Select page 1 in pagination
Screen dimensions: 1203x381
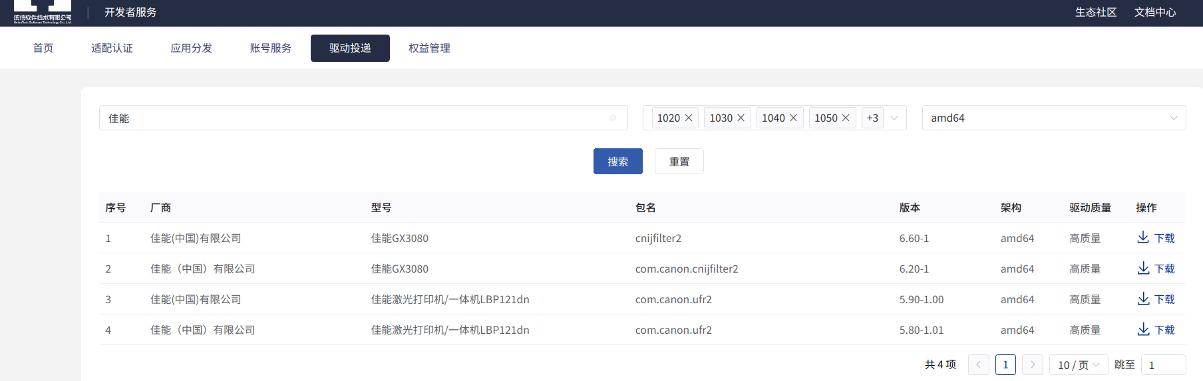pos(1005,365)
